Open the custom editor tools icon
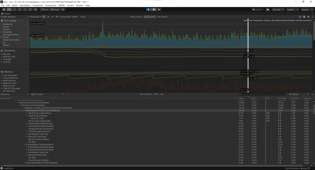 click(35, 9)
